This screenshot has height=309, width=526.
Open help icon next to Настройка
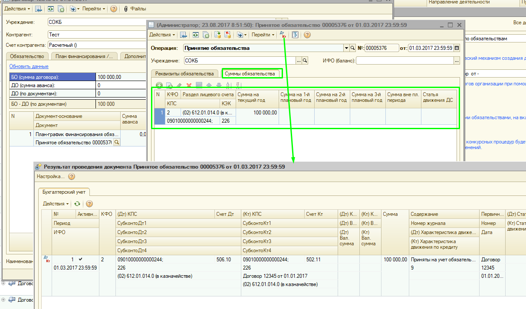(72, 176)
